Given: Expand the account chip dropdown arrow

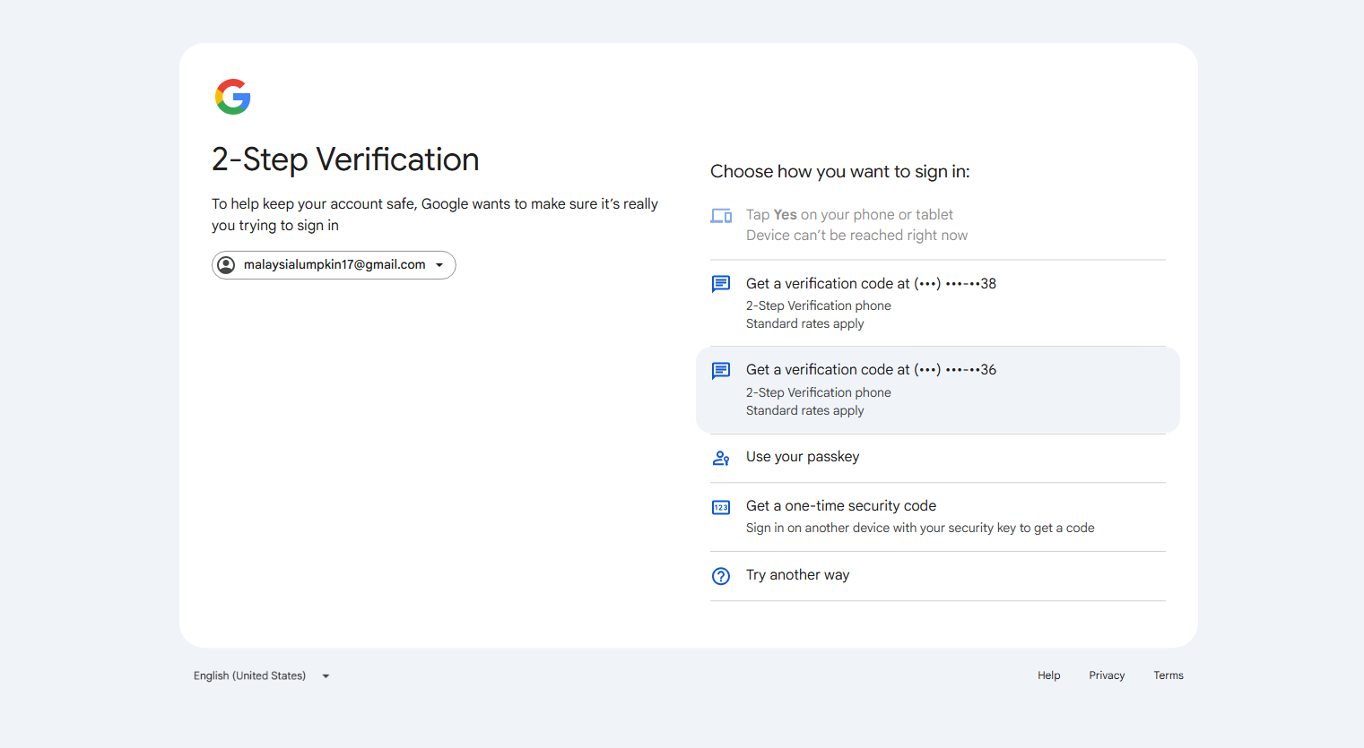Looking at the screenshot, I should point(439,265).
